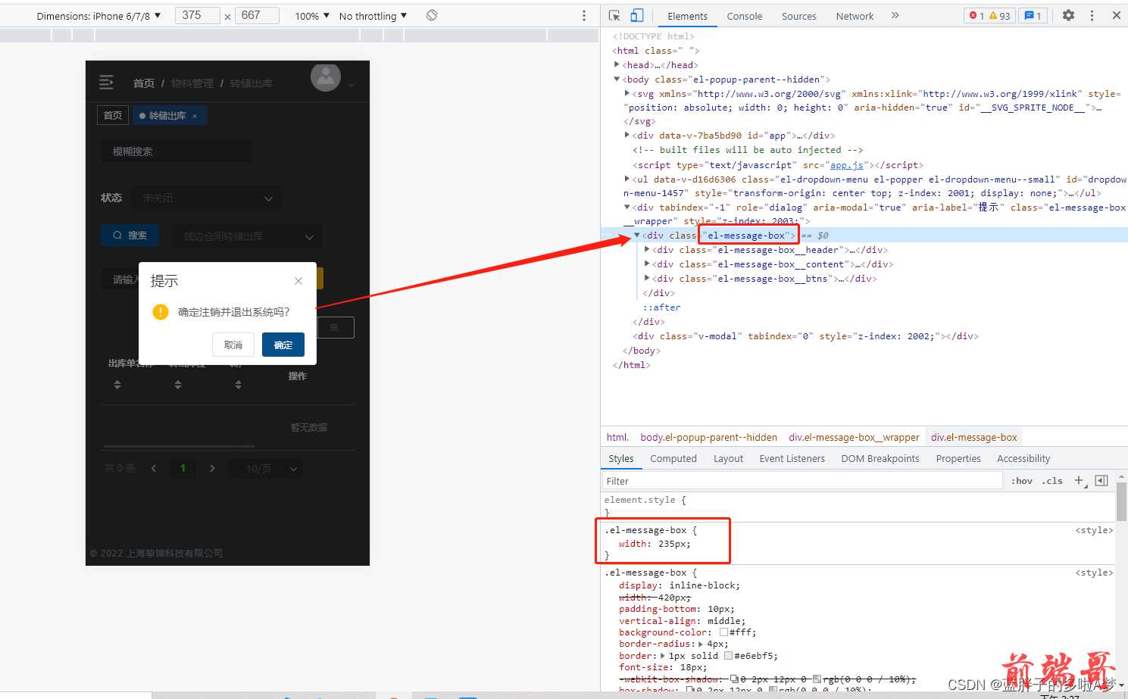The width and height of the screenshot is (1128, 699).
Task: Click the 搜索 search button
Action: (130, 236)
